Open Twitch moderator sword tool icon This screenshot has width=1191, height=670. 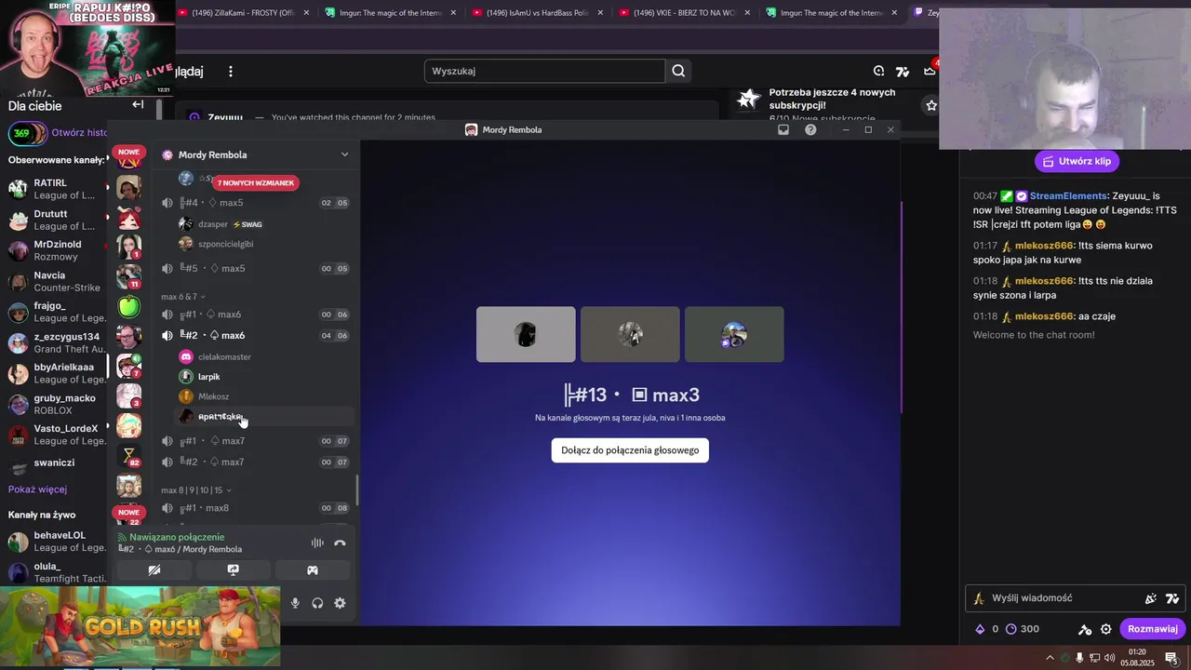click(1085, 629)
